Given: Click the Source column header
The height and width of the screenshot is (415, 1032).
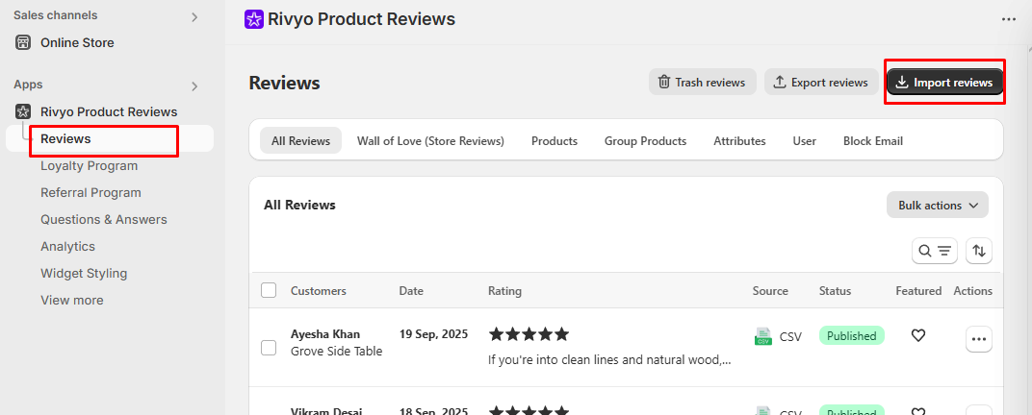Looking at the screenshot, I should click(770, 290).
